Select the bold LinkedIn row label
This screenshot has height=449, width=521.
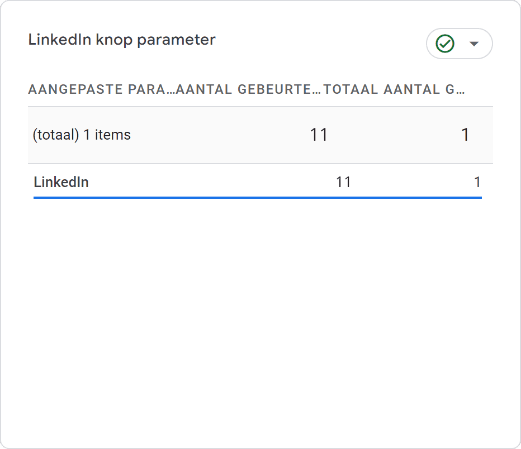(61, 181)
